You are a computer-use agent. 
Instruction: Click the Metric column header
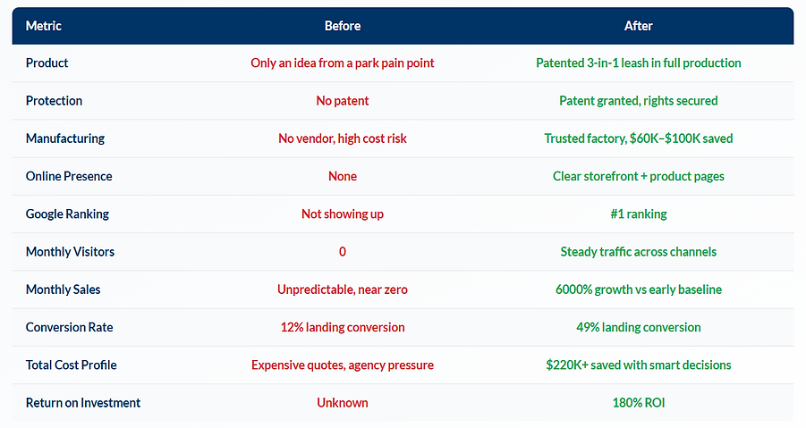[44, 26]
